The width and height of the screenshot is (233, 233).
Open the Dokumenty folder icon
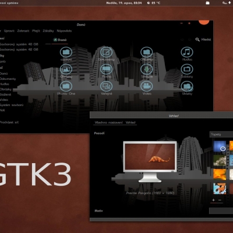tap(107, 52)
